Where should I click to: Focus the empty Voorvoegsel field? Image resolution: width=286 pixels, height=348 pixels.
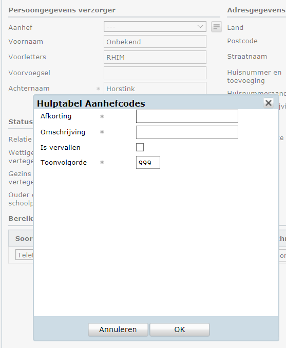[155, 73]
